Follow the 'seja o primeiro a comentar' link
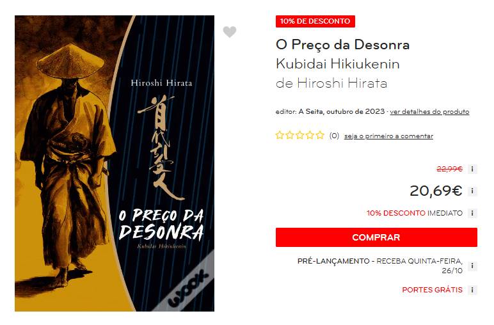 [388, 136]
